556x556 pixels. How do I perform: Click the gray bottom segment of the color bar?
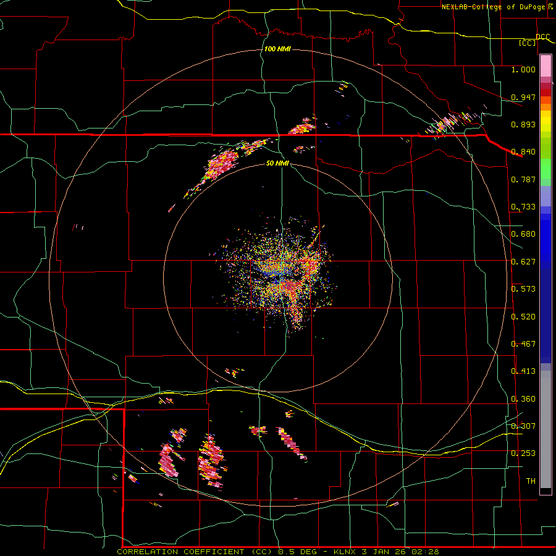pos(545,429)
